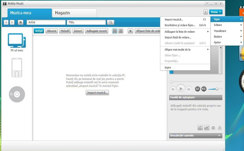Switch to list view layout
Screen dimensions: 244x151
[121, 31]
